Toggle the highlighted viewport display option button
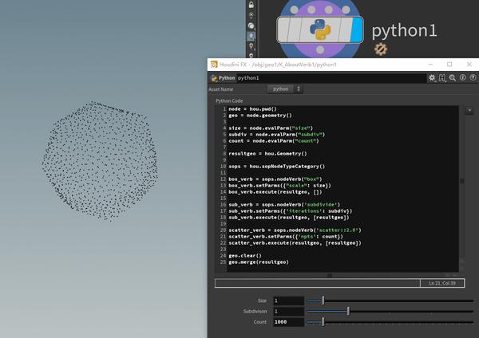Image resolution: width=479 pixels, height=338 pixels. click(251, 36)
